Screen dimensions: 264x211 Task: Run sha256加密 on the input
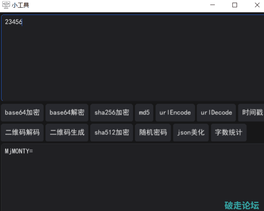tap(112, 113)
